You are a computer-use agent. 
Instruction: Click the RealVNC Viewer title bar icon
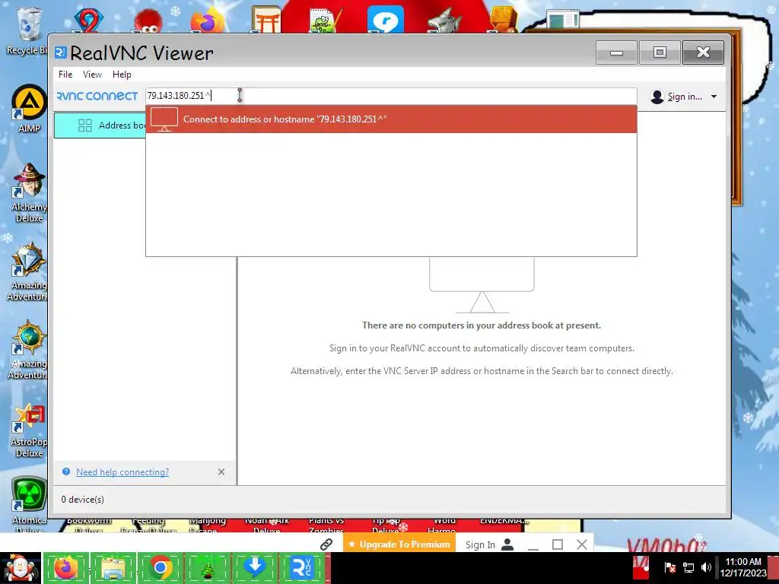pos(61,52)
